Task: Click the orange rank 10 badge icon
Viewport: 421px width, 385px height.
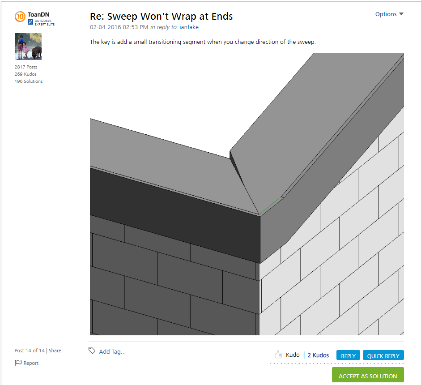Action: tap(20, 17)
